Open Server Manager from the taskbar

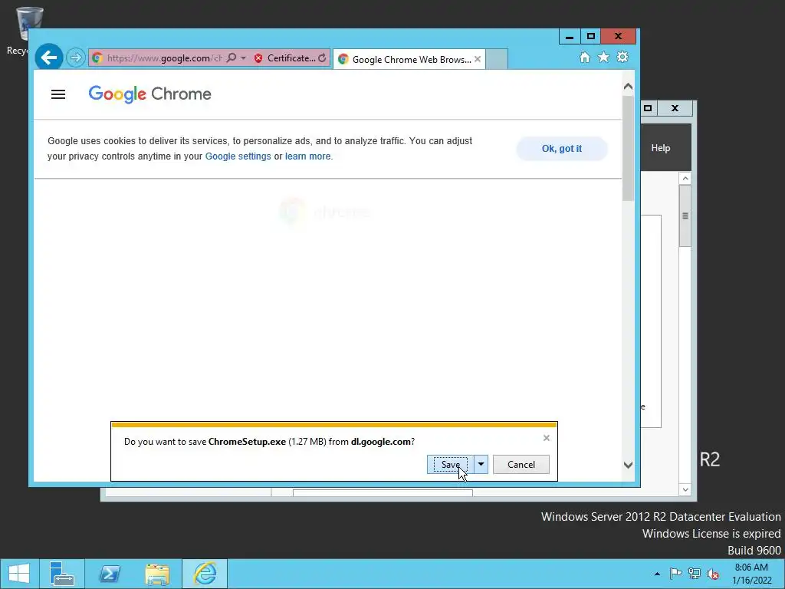[62, 574]
